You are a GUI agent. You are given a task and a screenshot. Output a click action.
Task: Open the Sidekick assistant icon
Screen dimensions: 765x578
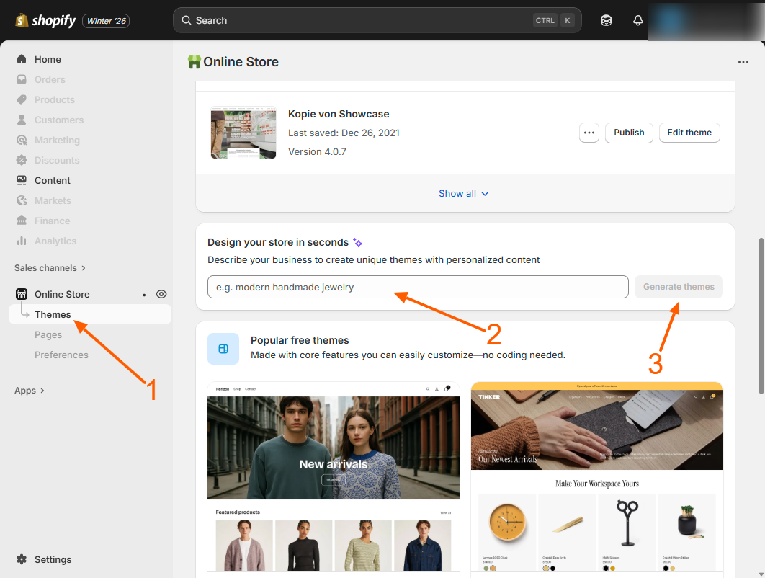coord(607,20)
